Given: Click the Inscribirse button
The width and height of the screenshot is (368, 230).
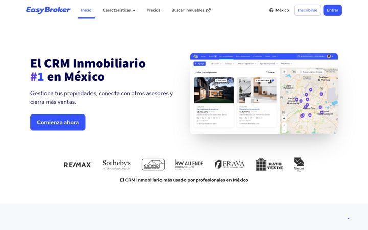Looking at the screenshot, I should click(x=308, y=10).
